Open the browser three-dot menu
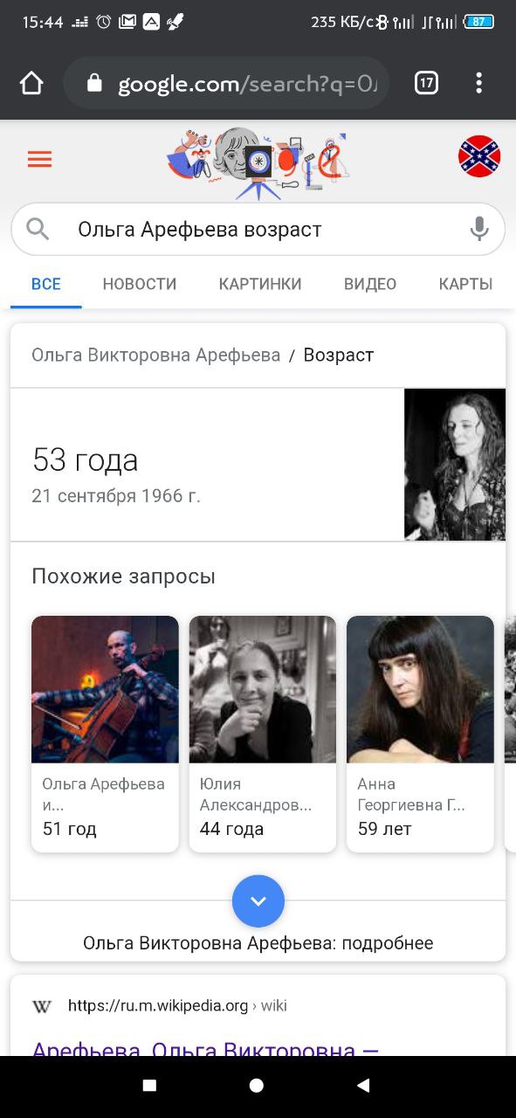516x1118 pixels. coord(478,83)
